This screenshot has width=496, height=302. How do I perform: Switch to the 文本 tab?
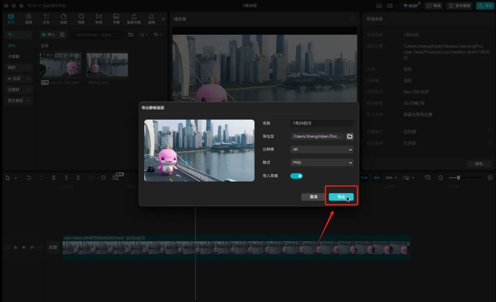46,18
